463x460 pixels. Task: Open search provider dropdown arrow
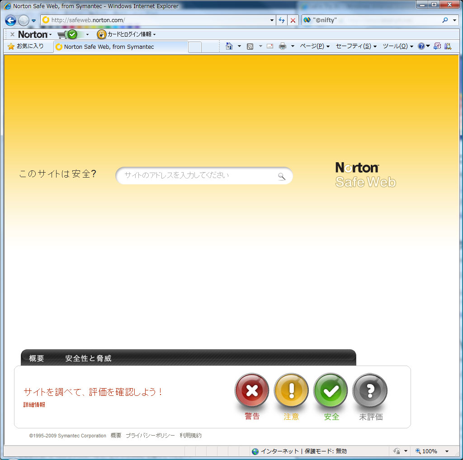[x=455, y=20]
